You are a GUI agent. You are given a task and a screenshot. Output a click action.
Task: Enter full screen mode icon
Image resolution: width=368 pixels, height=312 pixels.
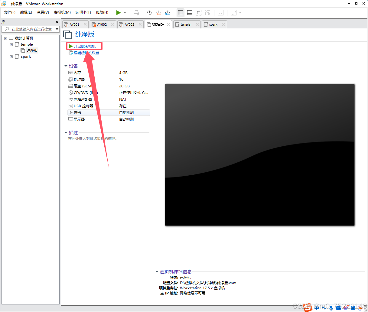199,13
